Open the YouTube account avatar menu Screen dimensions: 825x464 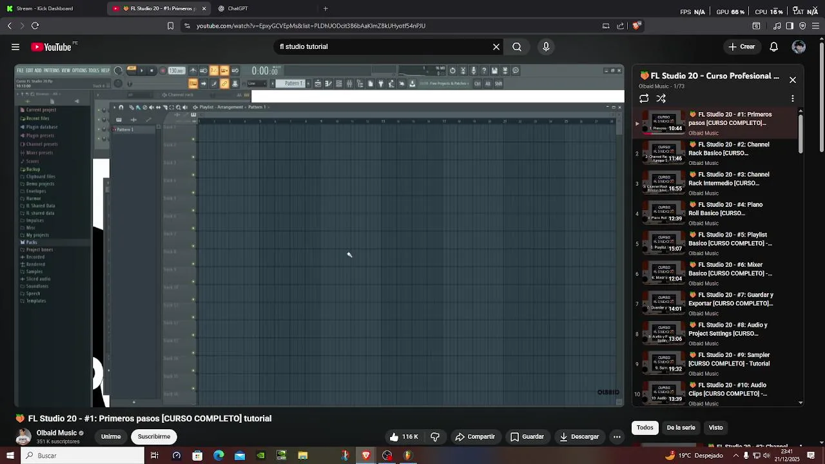799,46
